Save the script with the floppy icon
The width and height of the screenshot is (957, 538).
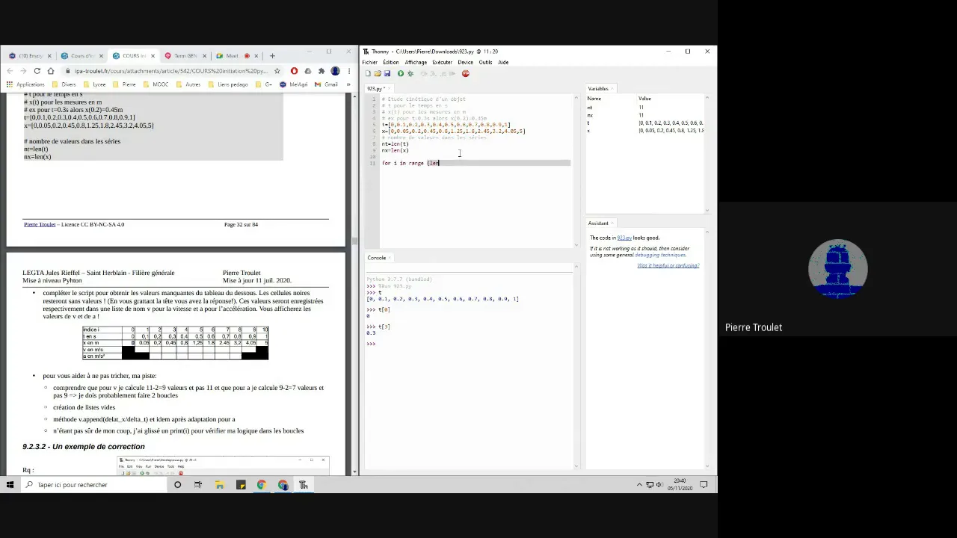[x=387, y=73]
